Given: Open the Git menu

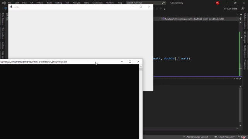Looking at the screenshot, I should 32,3.
